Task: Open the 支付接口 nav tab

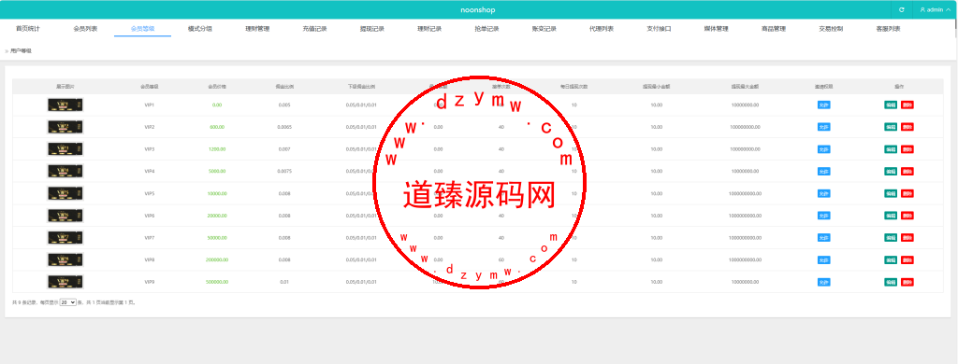Action: pyautogui.click(x=660, y=29)
